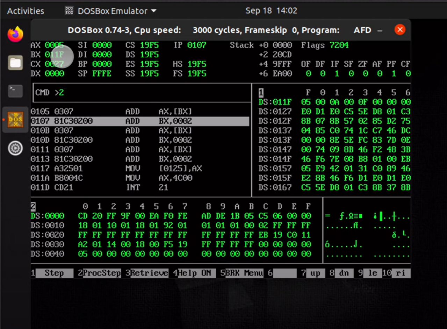Viewport: 447px width, 329px height.
Task: Click the Retrieve function key label
Action: pyautogui.click(x=149, y=273)
